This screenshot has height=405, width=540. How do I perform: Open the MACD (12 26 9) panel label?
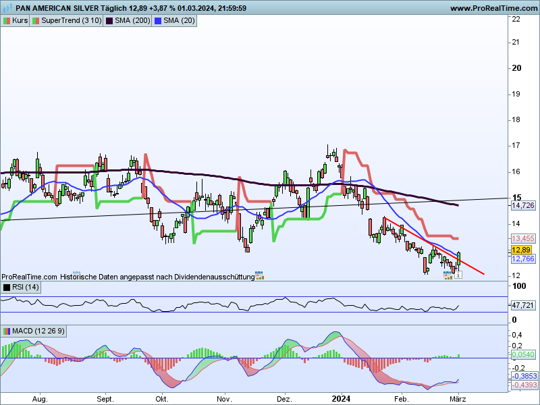click(x=38, y=331)
